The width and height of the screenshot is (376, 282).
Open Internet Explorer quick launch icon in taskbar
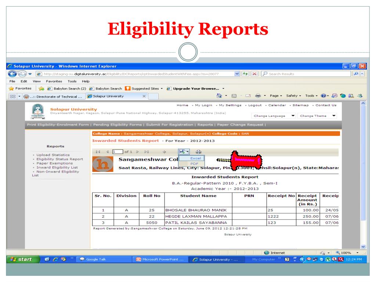click(55, 259)
